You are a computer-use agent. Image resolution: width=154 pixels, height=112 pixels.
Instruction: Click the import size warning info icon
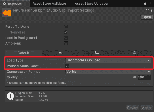click(10, 96)
